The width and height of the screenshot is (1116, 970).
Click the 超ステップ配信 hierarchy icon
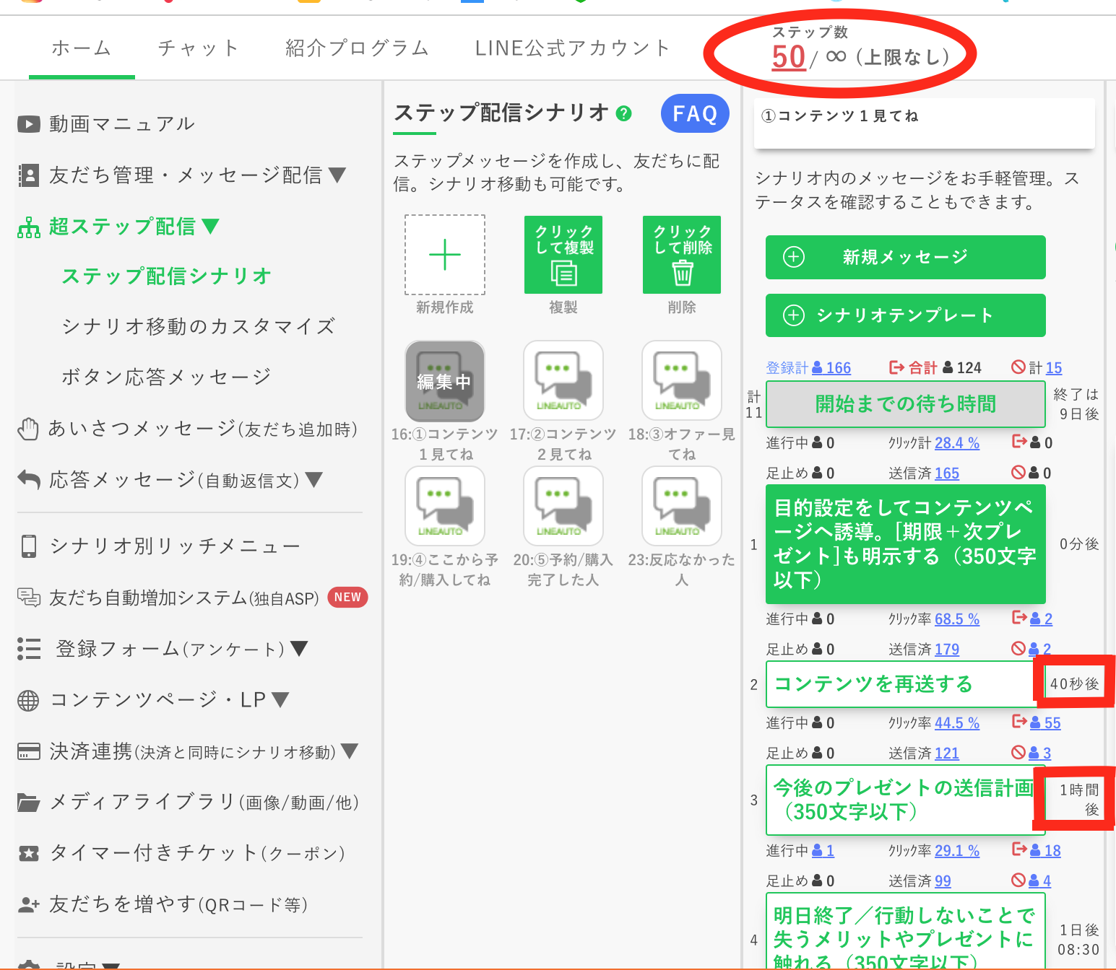click(29, 227)
